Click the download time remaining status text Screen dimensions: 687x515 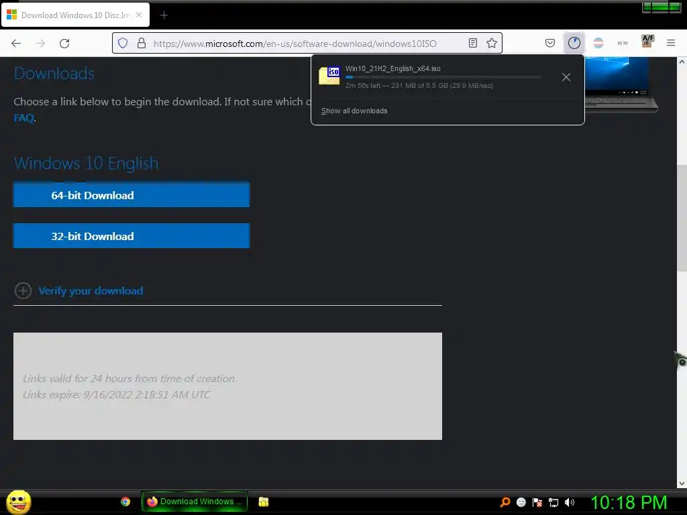[x=419, y=85]
